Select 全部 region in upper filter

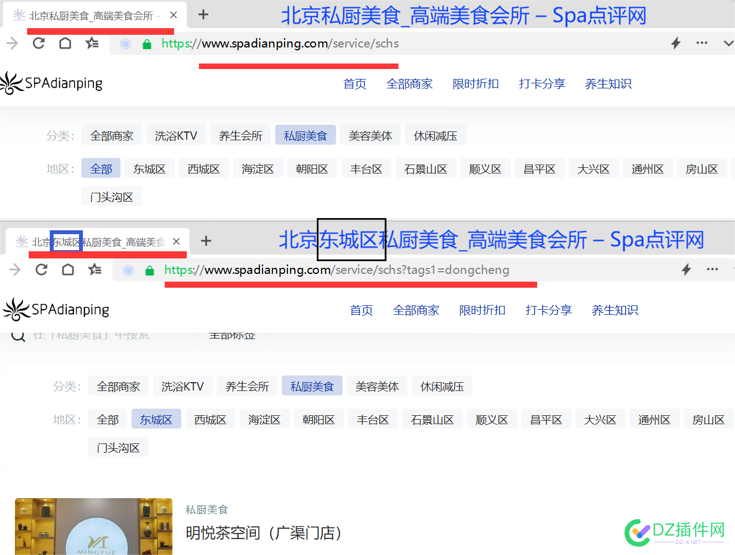click(x=101, y=168)
